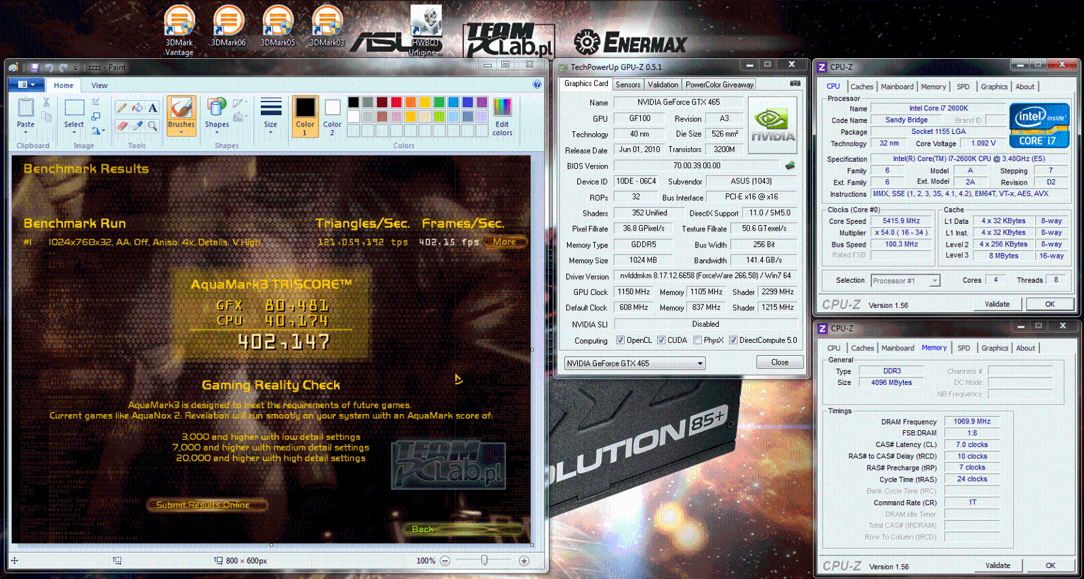Select the Eraser tool in Paint
This screenshot has width=1084, height=579.
pos(122,125)
